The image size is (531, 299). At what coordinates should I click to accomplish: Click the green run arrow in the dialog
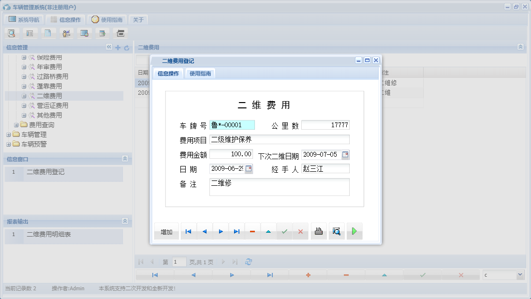click(x=354, y=231)
